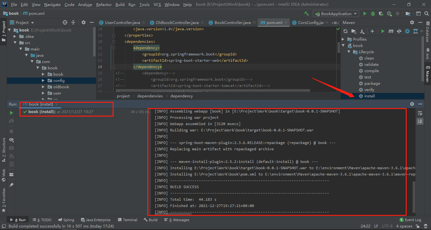The height and width of the screenshot is (230, 431).
Task: Click the Run console vertical scrollbar
Action: coord(414,197)
